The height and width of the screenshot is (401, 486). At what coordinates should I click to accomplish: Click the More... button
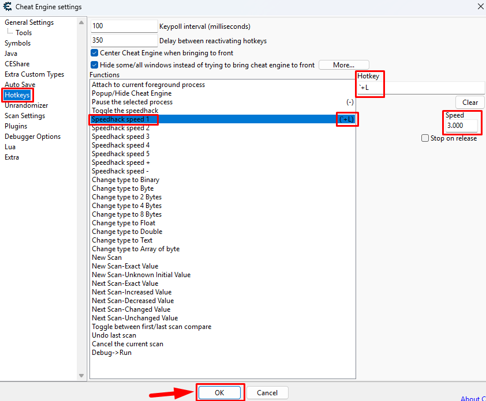pos(344,65)
